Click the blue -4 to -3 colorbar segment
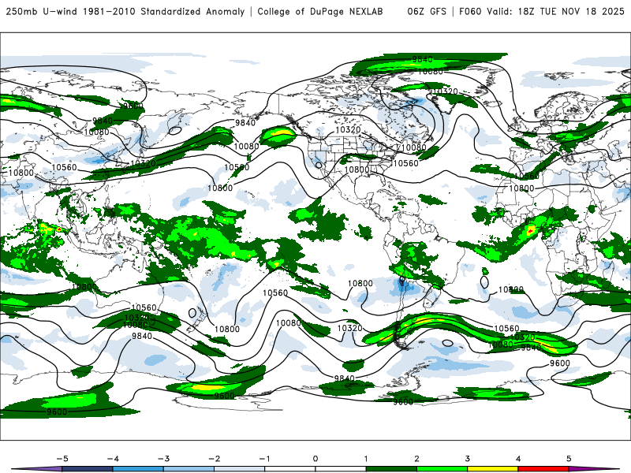Screen dimensions: 631x473 pos(138,469)
